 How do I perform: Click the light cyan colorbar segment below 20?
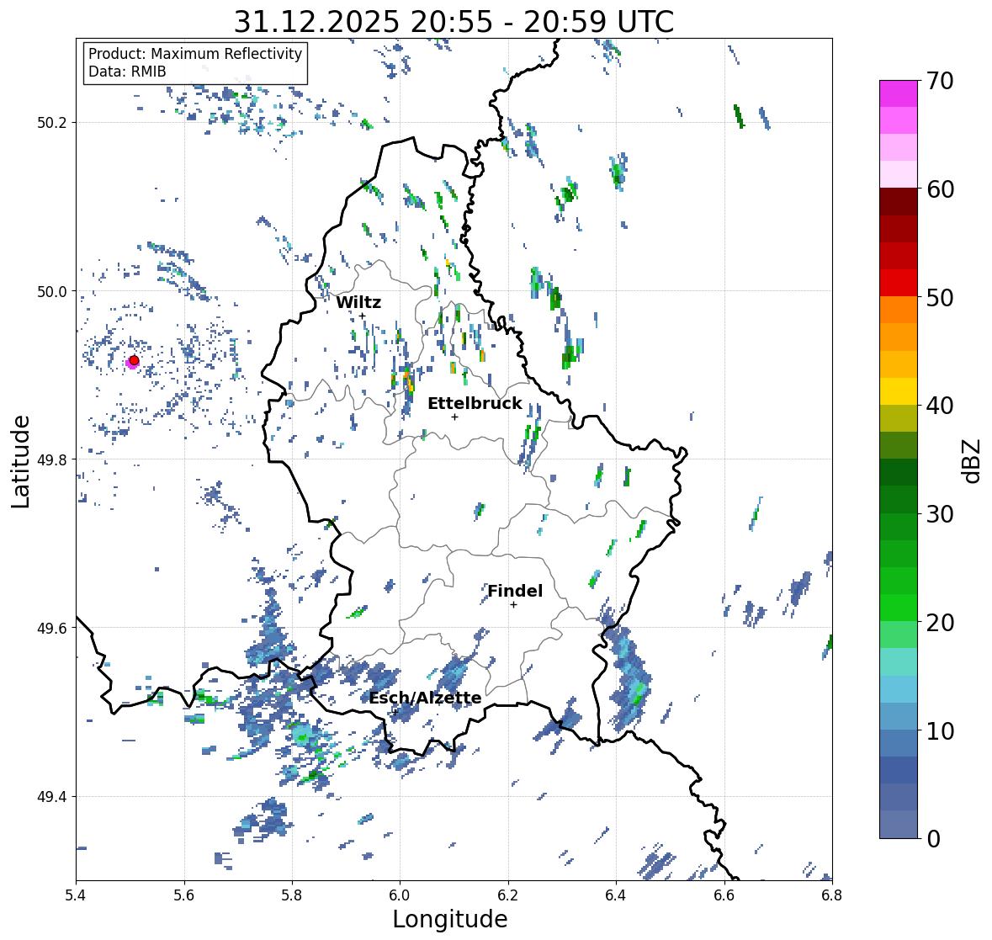[899, 661]
